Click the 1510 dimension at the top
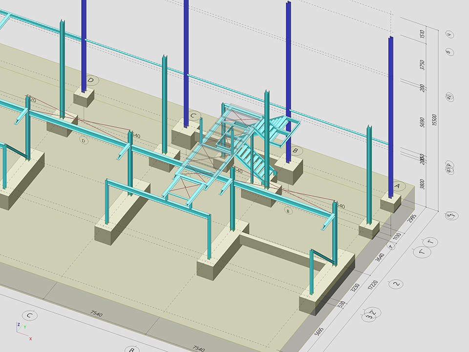 click(423, 34)
